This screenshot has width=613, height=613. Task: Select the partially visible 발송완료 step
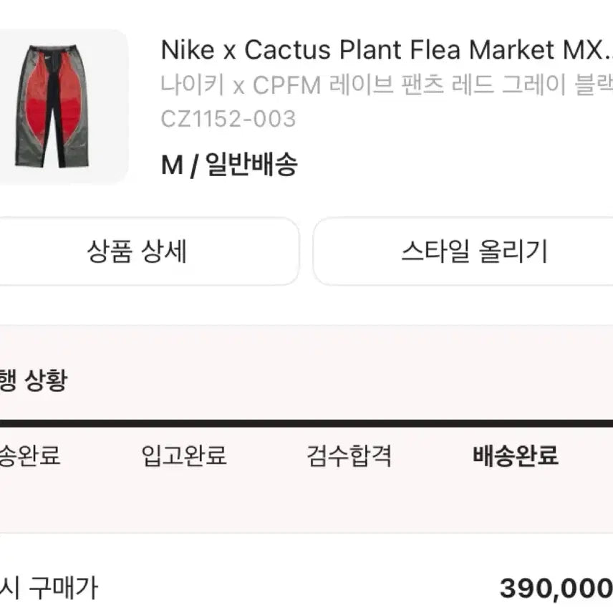click(x=29, y=456)
